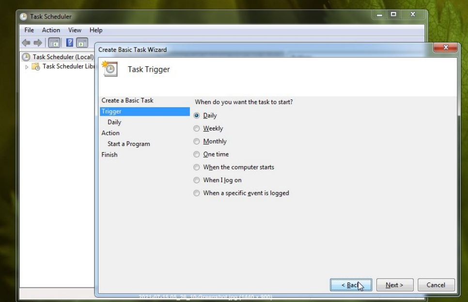Select the One time radio button

tap(196, 154)
